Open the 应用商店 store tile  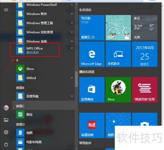[x=92, y=90]
